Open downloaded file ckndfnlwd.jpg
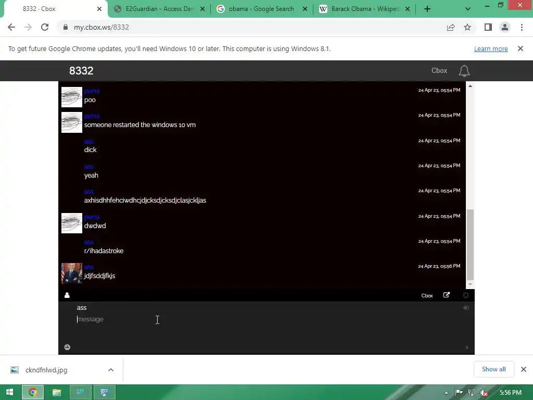533x400 pixels. tap(46, 370)
